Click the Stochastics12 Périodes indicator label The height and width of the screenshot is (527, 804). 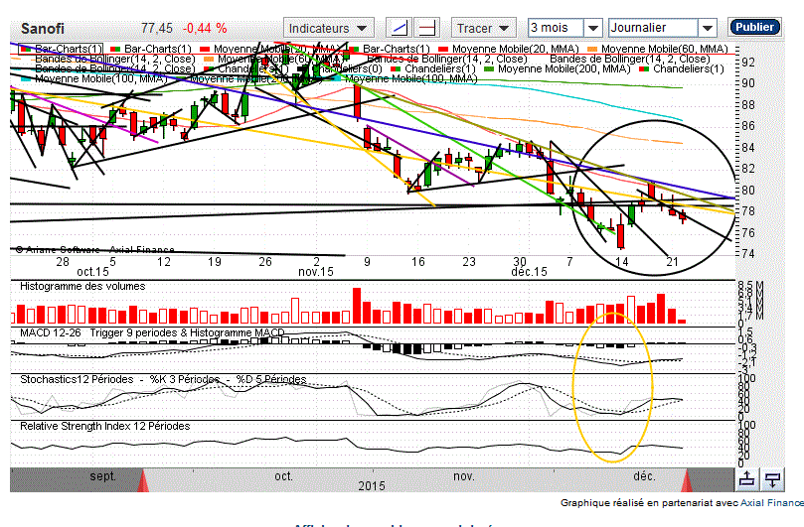coord(77,379)
